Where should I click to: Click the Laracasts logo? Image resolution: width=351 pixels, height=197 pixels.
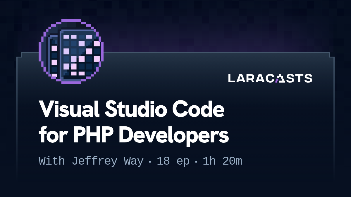[270, 78]
